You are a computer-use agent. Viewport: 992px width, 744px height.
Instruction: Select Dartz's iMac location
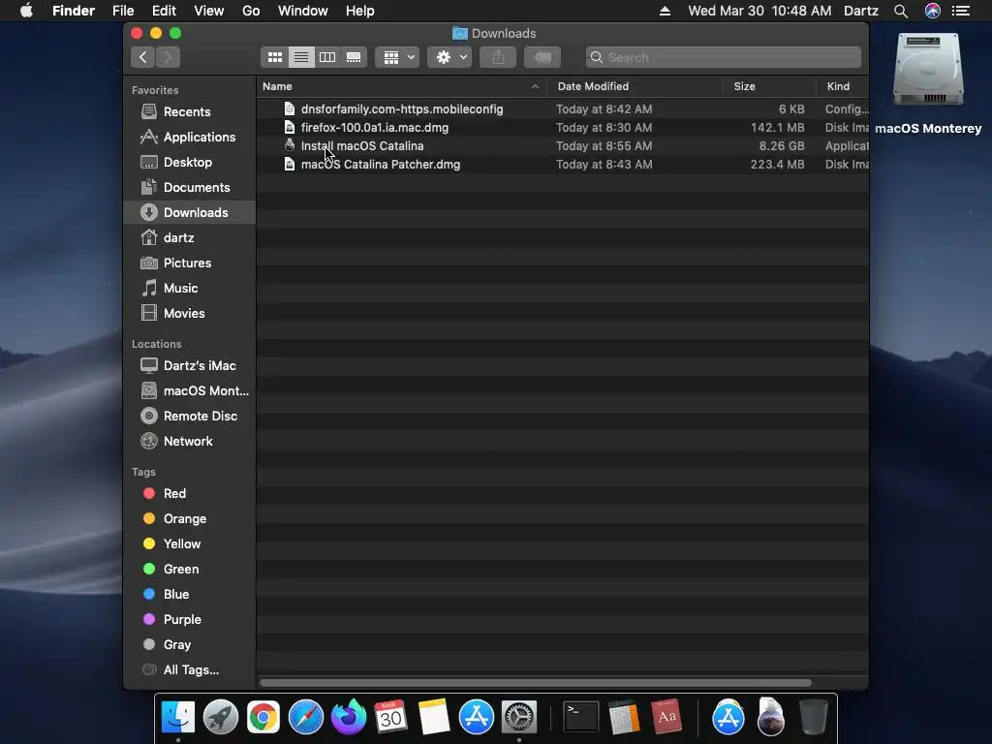[x=189, y=365]
